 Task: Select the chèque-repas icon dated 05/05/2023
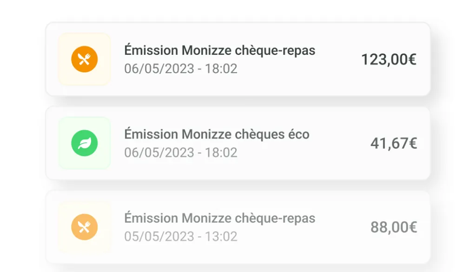click(x=84, y=226)
